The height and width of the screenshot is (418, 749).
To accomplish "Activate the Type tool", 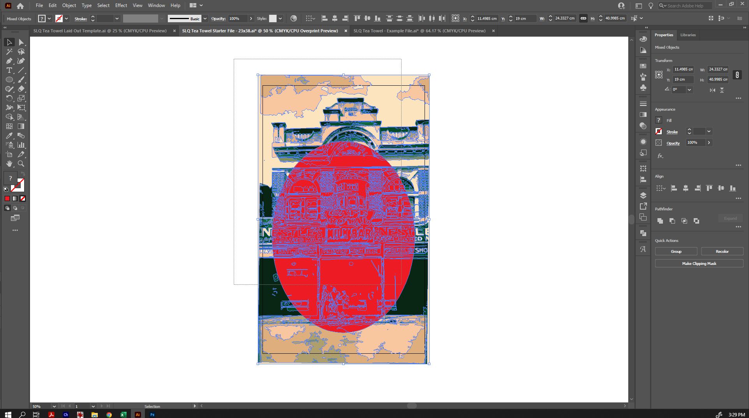I will pyautogui.click(x=9, y=70).
